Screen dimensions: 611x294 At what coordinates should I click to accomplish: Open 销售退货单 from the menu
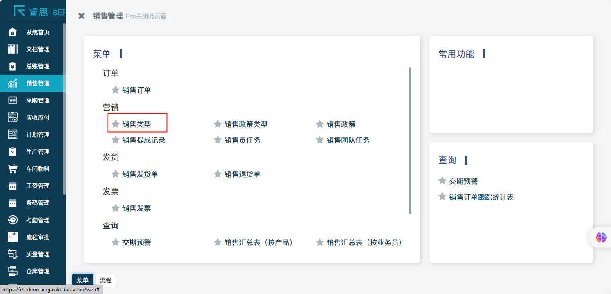pos(243,174)
